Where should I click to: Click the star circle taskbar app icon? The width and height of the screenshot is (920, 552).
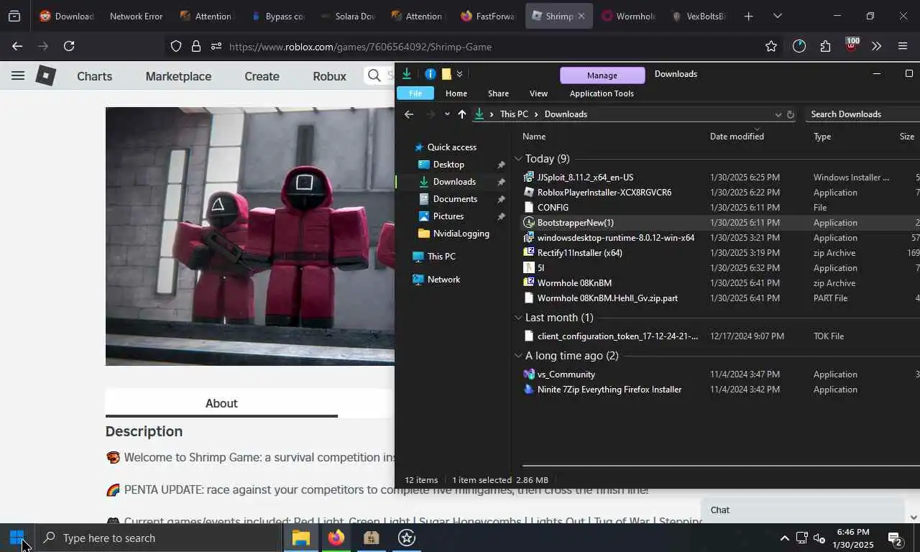point(407,538)
